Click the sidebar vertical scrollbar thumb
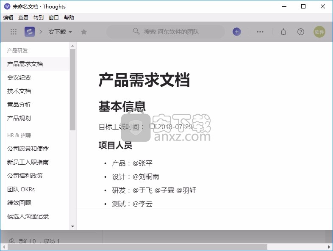Image resolution: width=333 pixels, height=251 pixels. point(72,90)
